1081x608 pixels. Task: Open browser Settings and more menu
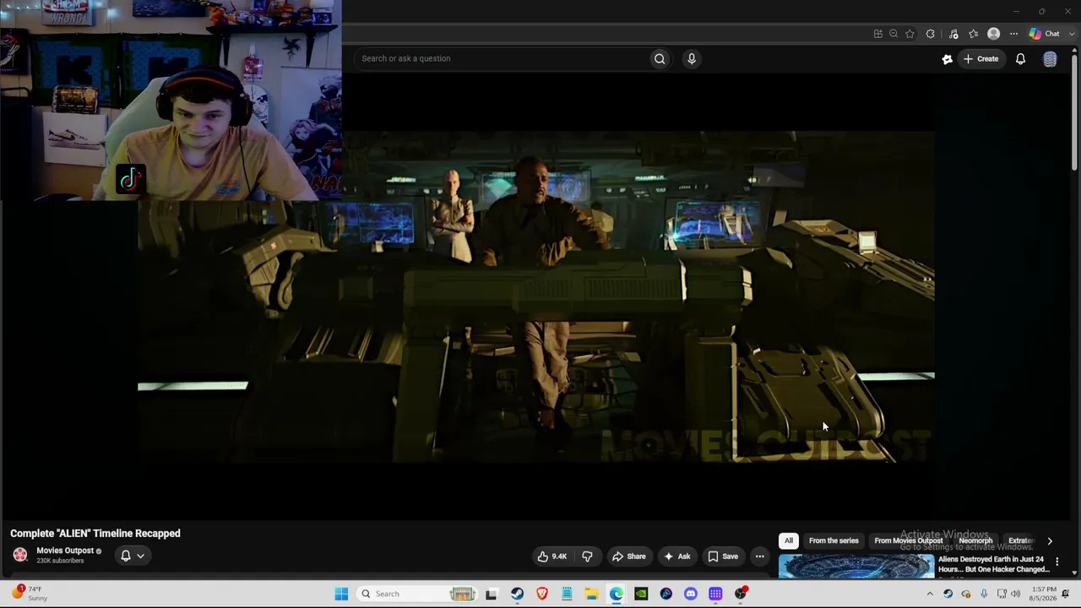coord(1013,34)
